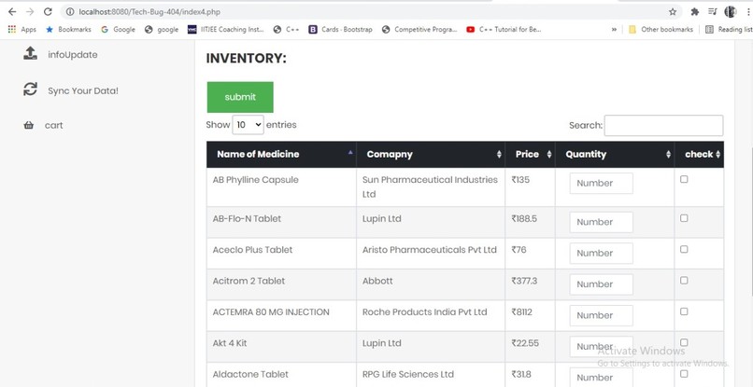Open Chrome three-dot menu
Viewport: 753px width, 387px height.
(748, 11)
